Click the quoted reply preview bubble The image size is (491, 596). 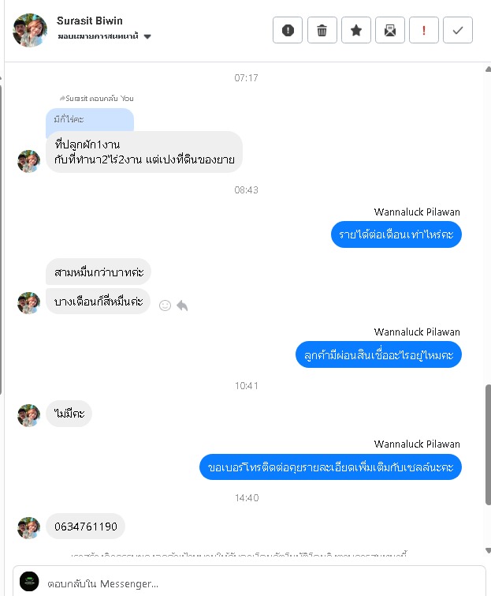(x=90, y=120)
